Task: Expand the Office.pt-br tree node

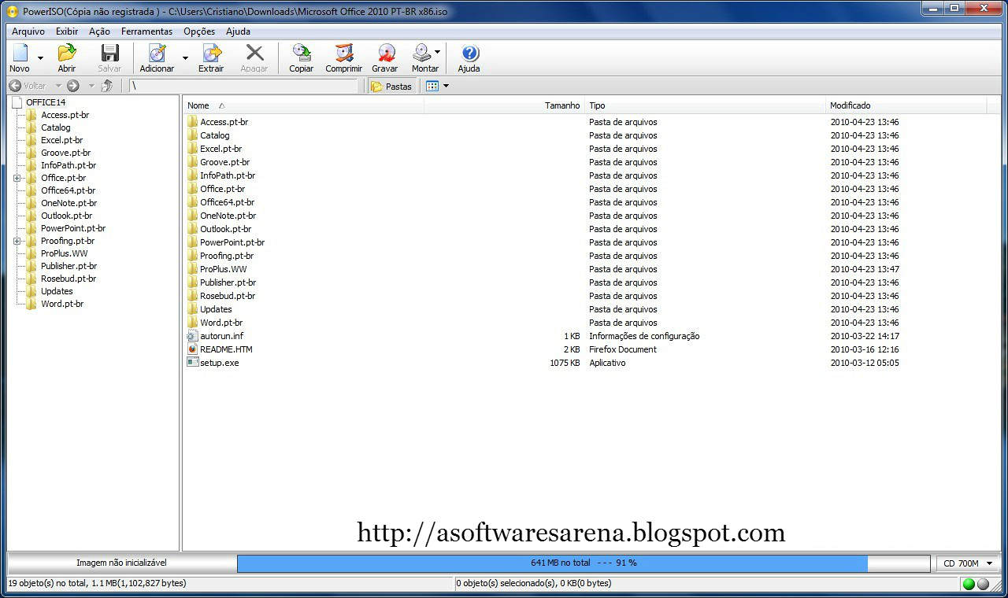Action: coord(17,178)
